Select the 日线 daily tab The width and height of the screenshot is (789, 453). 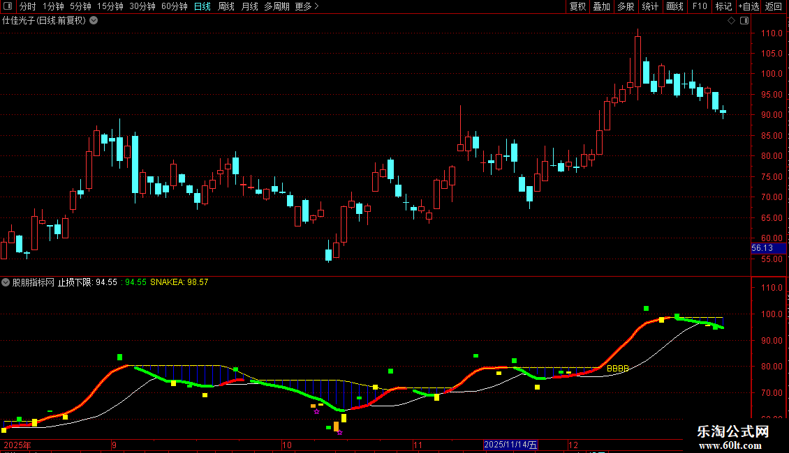pos(202,6)
